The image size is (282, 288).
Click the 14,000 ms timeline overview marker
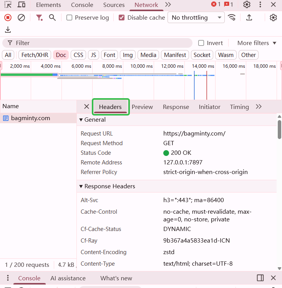(203, 66)
